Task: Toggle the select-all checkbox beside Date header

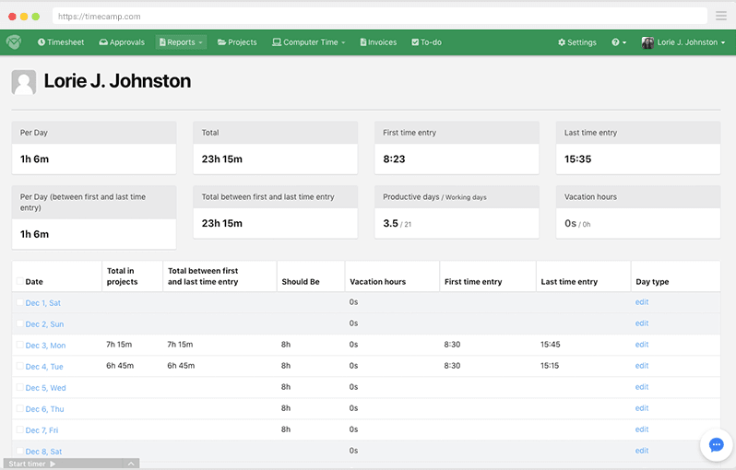Action: [x=20, y=281]
